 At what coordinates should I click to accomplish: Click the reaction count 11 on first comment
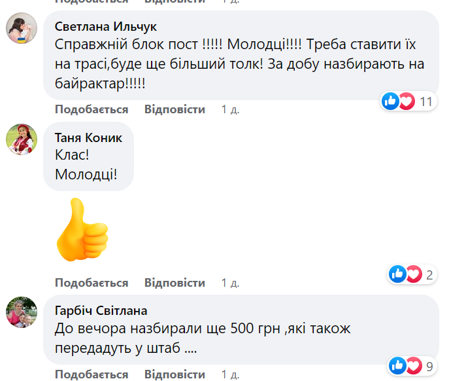point(427,101)
